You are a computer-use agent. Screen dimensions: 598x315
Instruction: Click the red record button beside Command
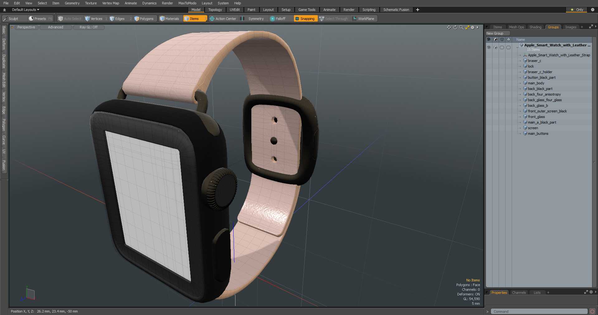[592, 312]
